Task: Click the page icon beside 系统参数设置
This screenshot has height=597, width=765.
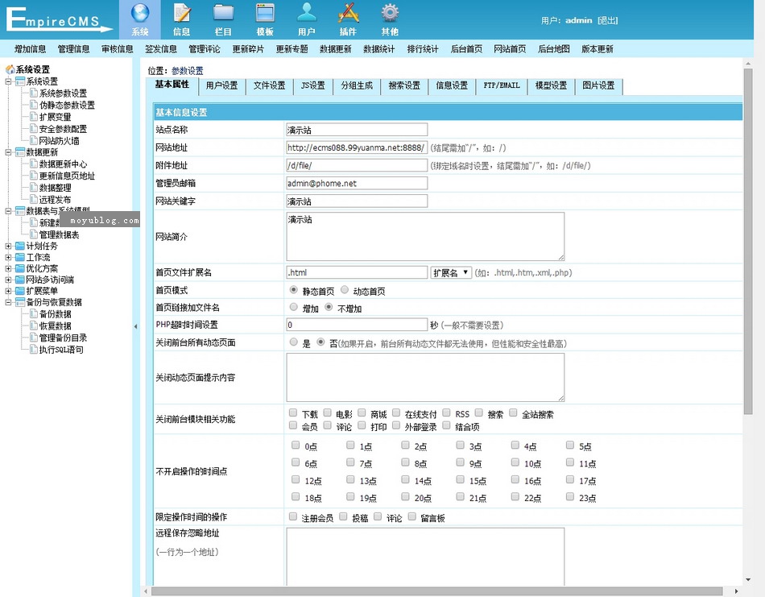Action: [34, 93]
